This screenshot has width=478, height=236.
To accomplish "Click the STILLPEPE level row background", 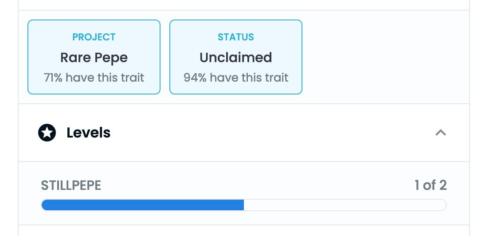I will point(244,193).
